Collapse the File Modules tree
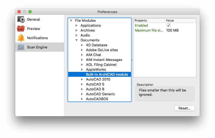Screen dimensions: 215x138 [71, 20]
